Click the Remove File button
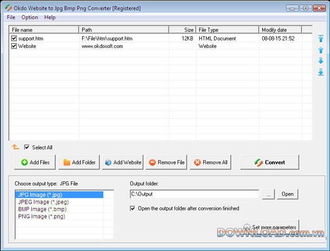 (166, 162)
